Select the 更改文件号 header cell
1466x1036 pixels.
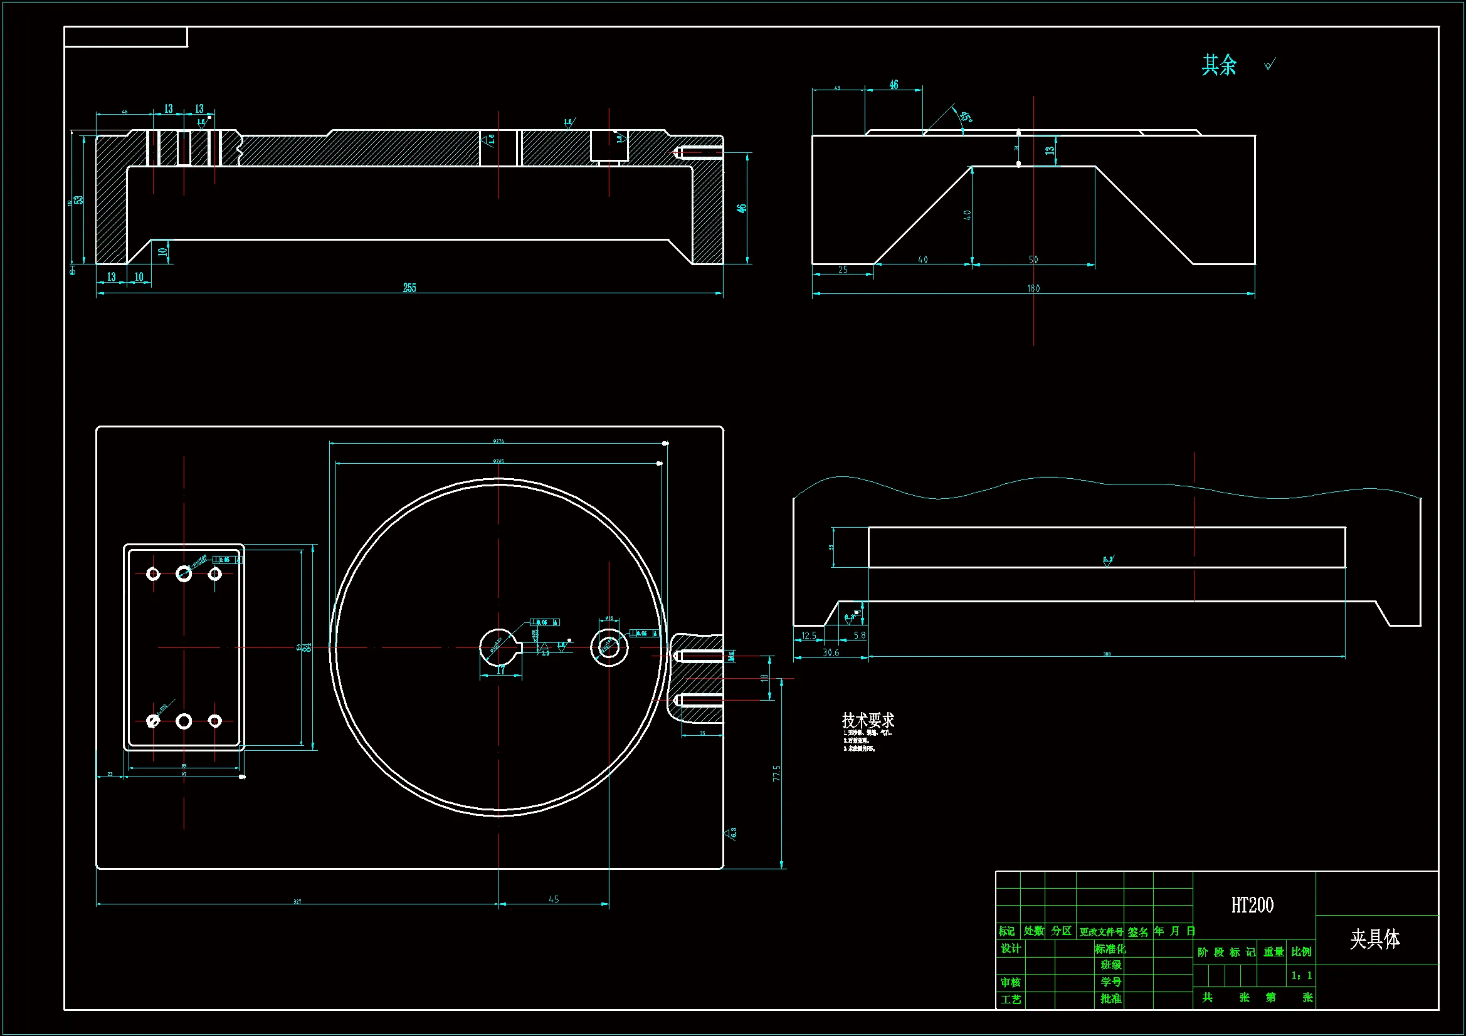(1101, 932)
